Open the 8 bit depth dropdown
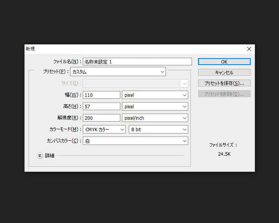 coord(158,129)
